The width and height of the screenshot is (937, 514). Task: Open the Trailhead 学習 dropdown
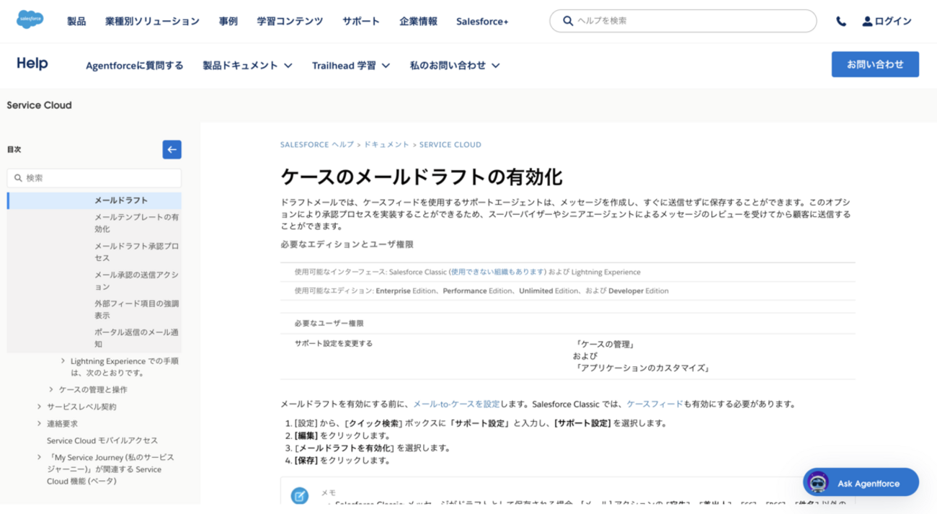tap(351, 66)
